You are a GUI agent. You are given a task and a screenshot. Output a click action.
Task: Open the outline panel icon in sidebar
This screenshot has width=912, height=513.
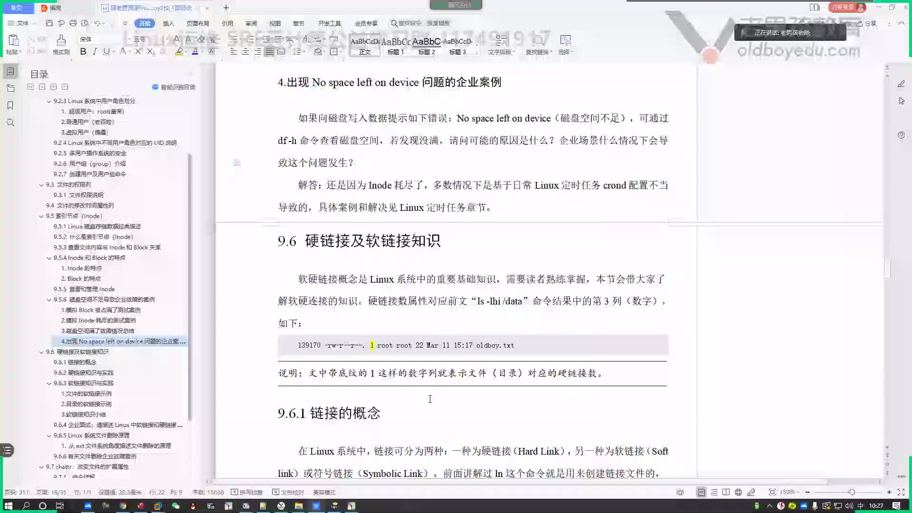(x=10, y=71)
